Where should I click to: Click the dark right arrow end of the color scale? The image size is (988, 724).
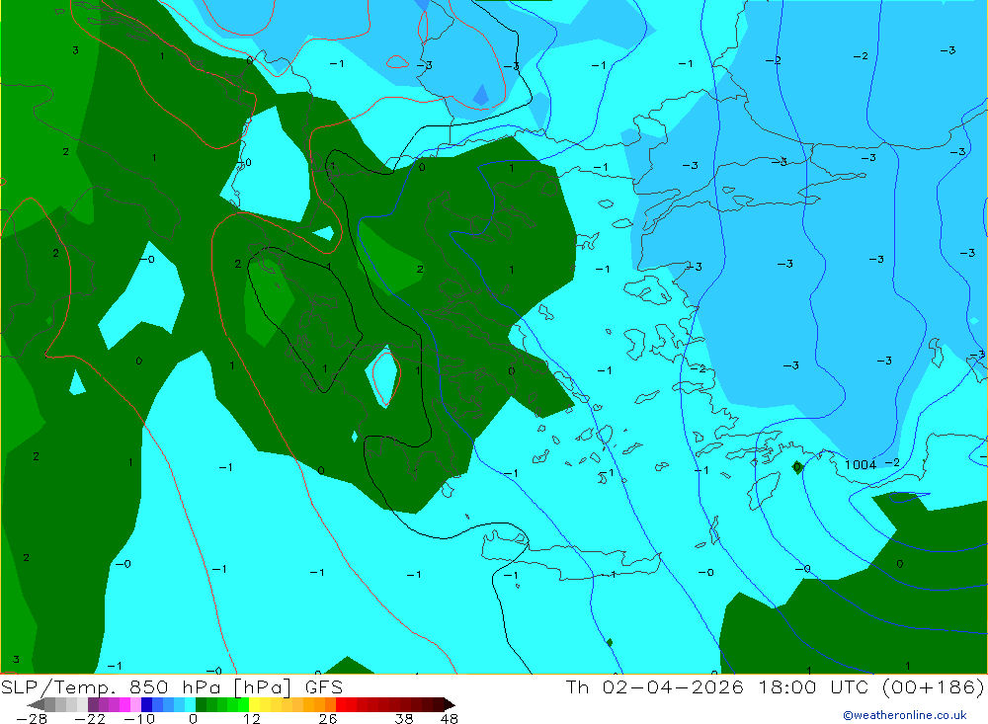coord(450,704)
